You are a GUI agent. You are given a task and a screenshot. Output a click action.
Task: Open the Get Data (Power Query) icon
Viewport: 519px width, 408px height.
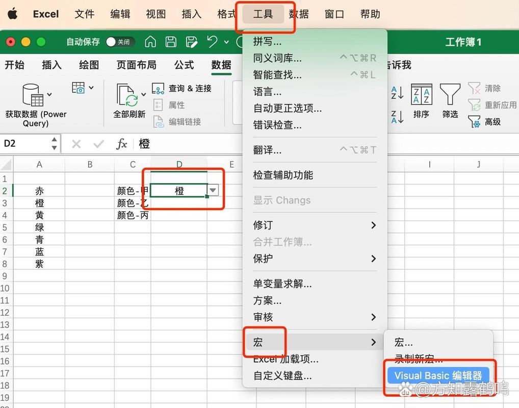[33, 95]
